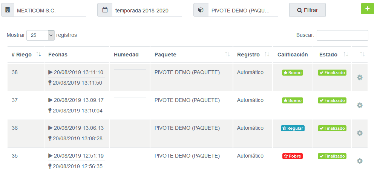The height and width of the screenshot is (170, 377).
Task: Click the Bueno badge on riego 38
Action: [x=293, y=73]
